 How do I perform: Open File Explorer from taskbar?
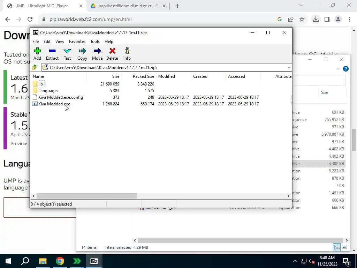[x=43, y=261]
